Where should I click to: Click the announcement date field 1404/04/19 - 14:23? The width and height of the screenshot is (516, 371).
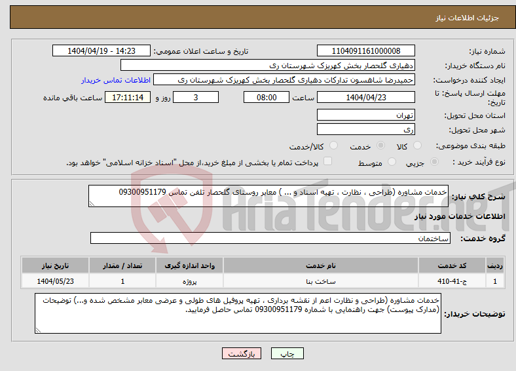[x=101, y=50]
